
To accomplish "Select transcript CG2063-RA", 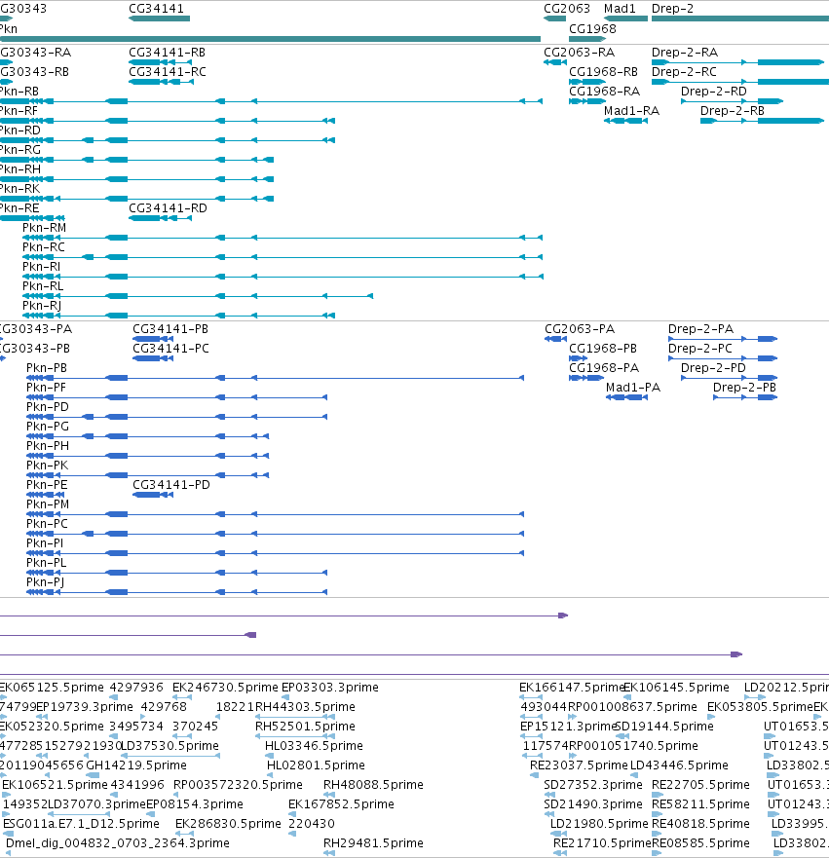I will tap(579, 53).
